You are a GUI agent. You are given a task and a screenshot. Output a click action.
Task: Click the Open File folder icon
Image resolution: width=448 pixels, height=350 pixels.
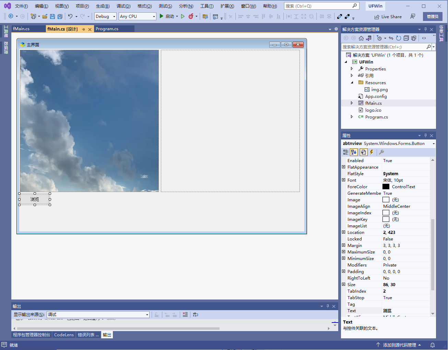tap(45, 16)
